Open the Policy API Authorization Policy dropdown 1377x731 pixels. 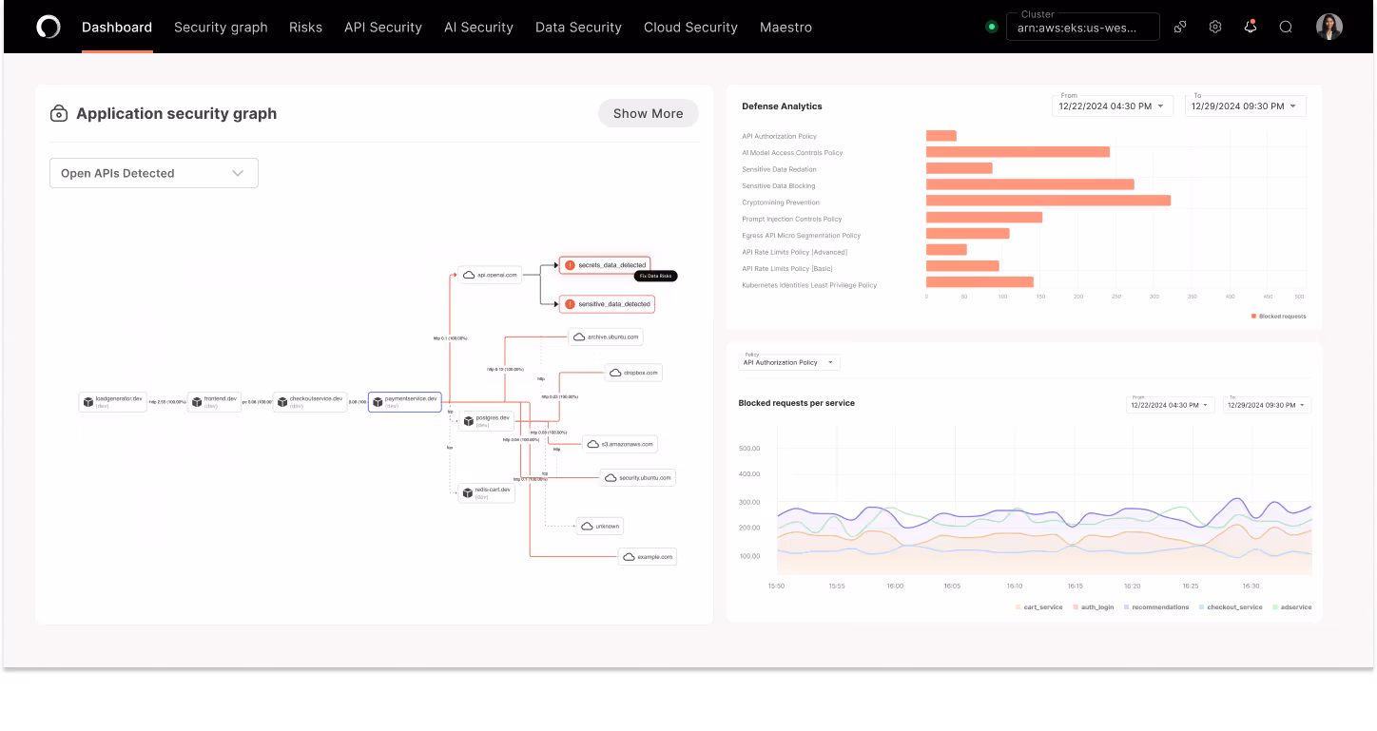(x=789, y=362)
